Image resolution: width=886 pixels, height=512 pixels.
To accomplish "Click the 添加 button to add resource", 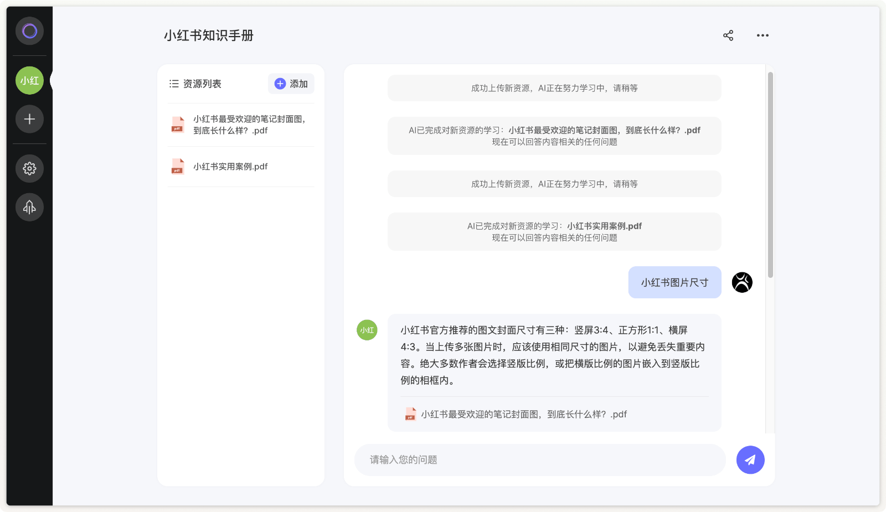I will coord(291,84).
